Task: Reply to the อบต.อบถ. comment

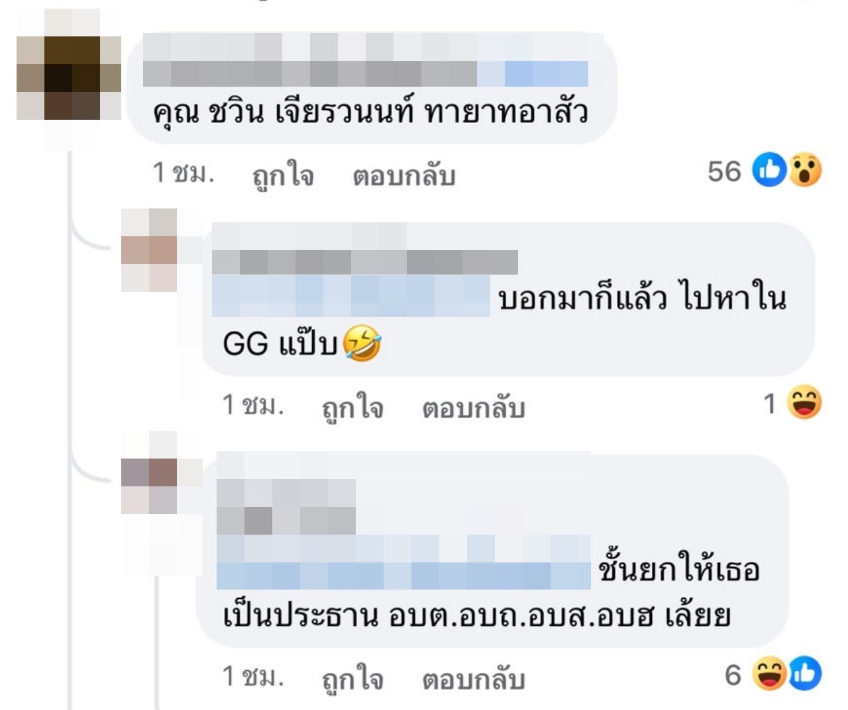Action: [x=474, y=679]
